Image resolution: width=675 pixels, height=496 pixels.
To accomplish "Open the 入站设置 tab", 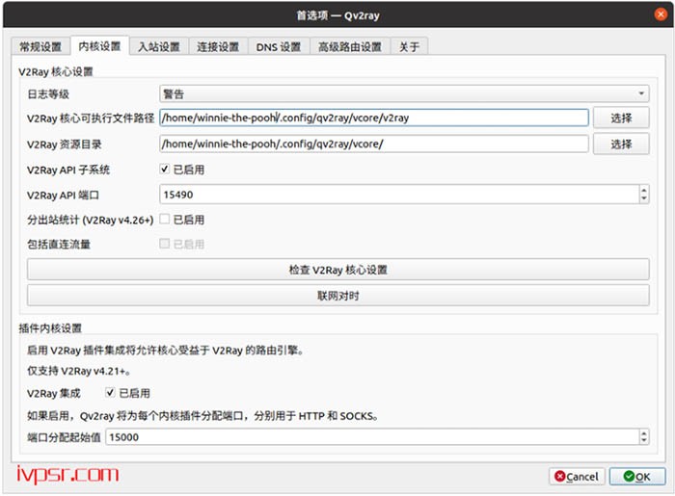I will click(x=159, y=46).
